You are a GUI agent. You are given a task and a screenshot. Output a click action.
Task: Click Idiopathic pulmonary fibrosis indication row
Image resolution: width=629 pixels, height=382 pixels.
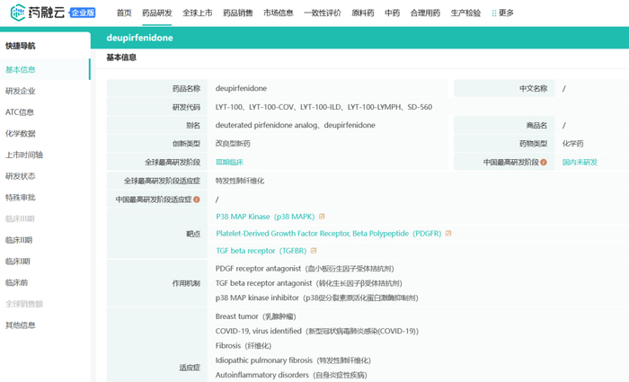click(x=293, y=360)
